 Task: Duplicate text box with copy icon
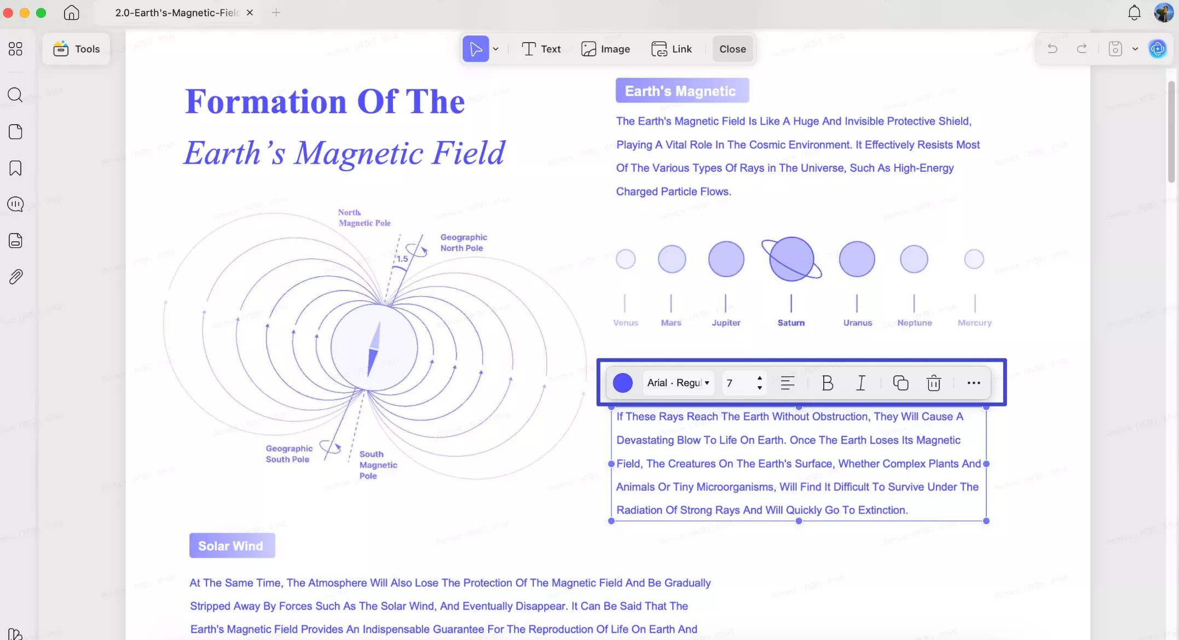(900, 383)
